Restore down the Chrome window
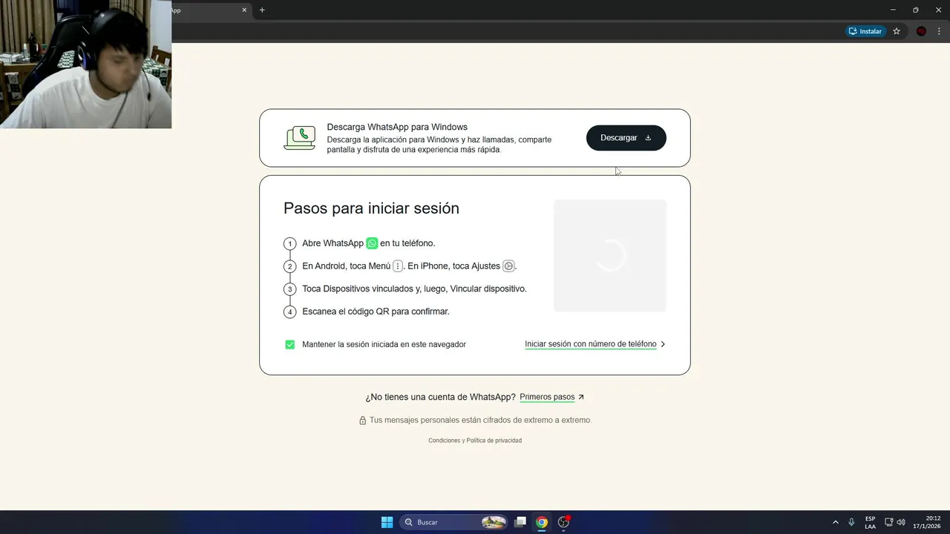 click(x=915, y=10)
